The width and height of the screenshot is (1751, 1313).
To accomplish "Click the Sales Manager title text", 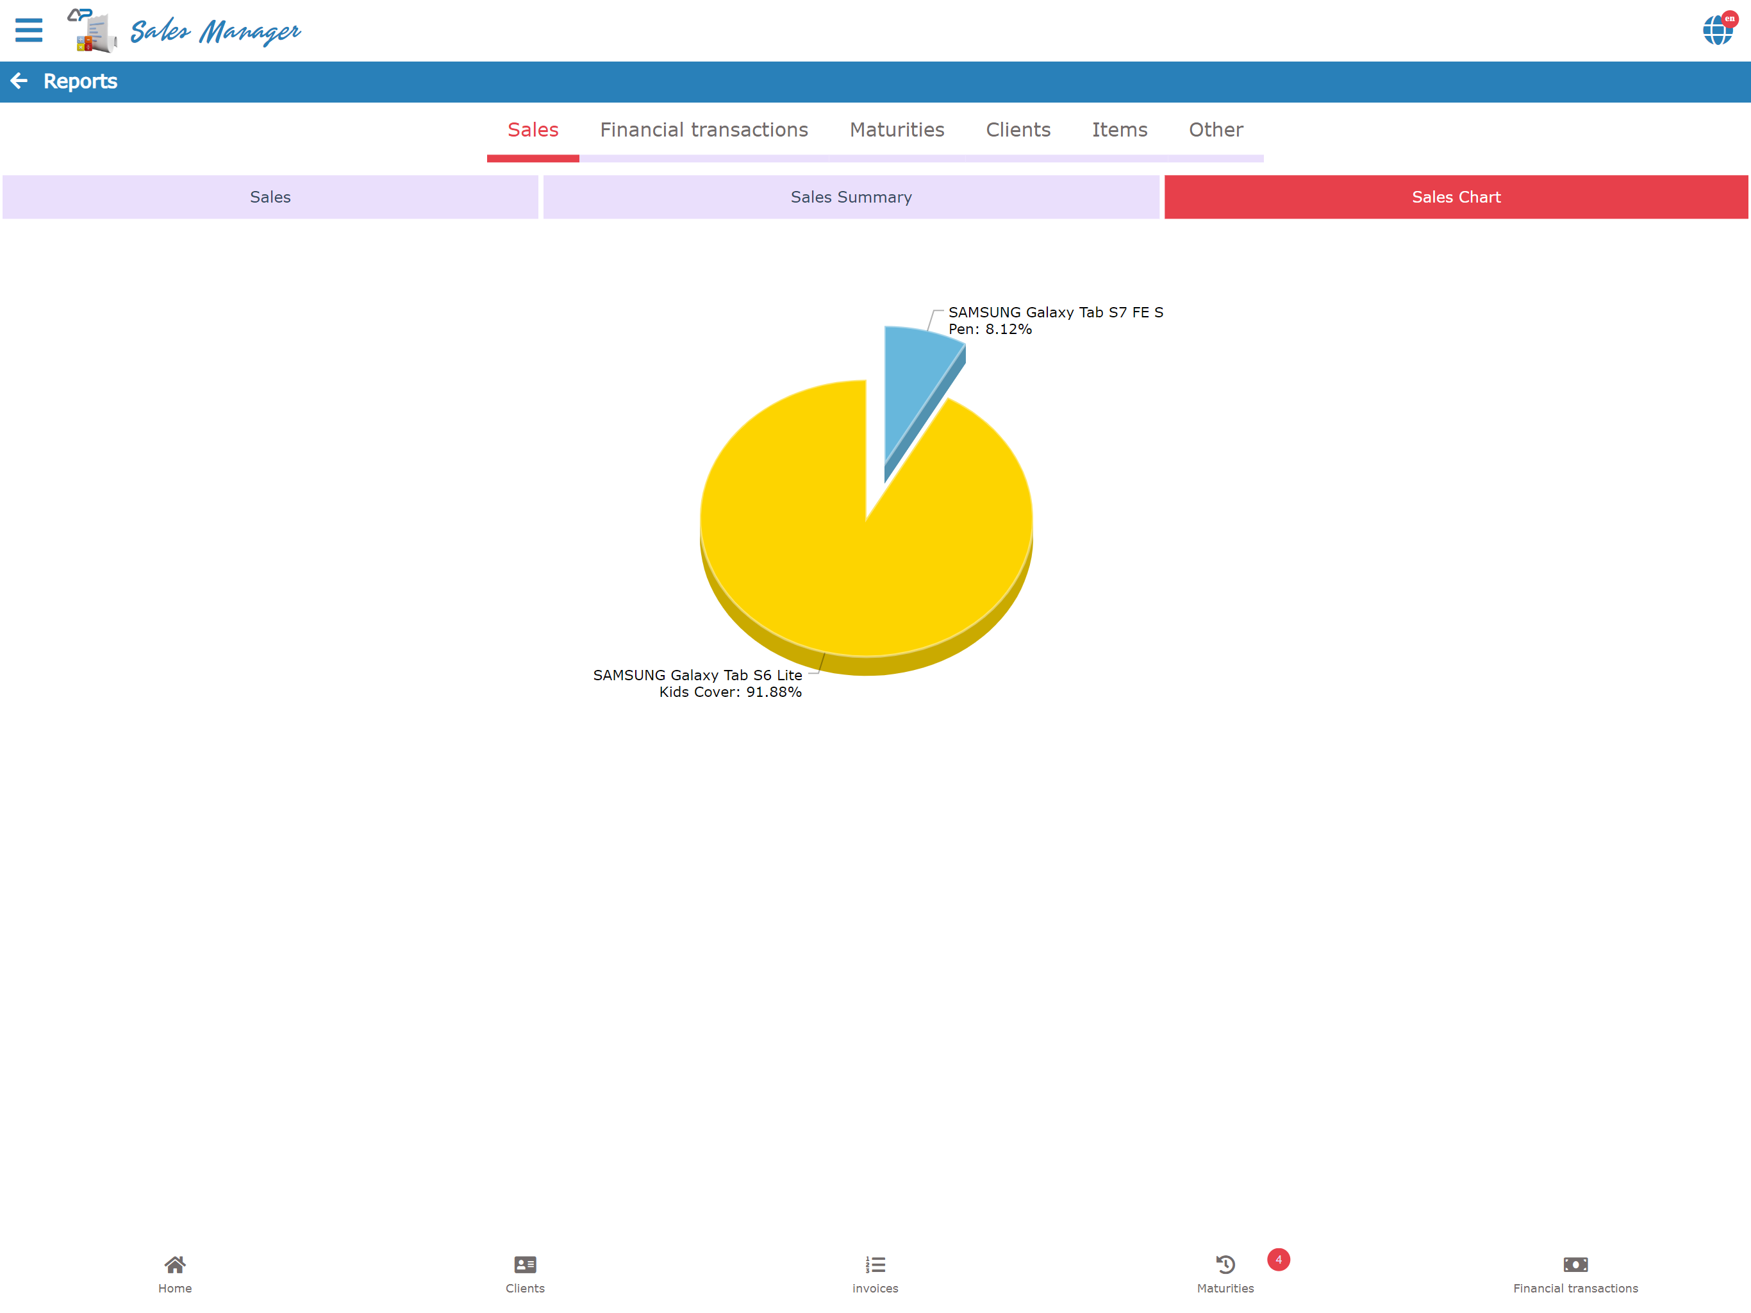I will click(x=215, y=31).
